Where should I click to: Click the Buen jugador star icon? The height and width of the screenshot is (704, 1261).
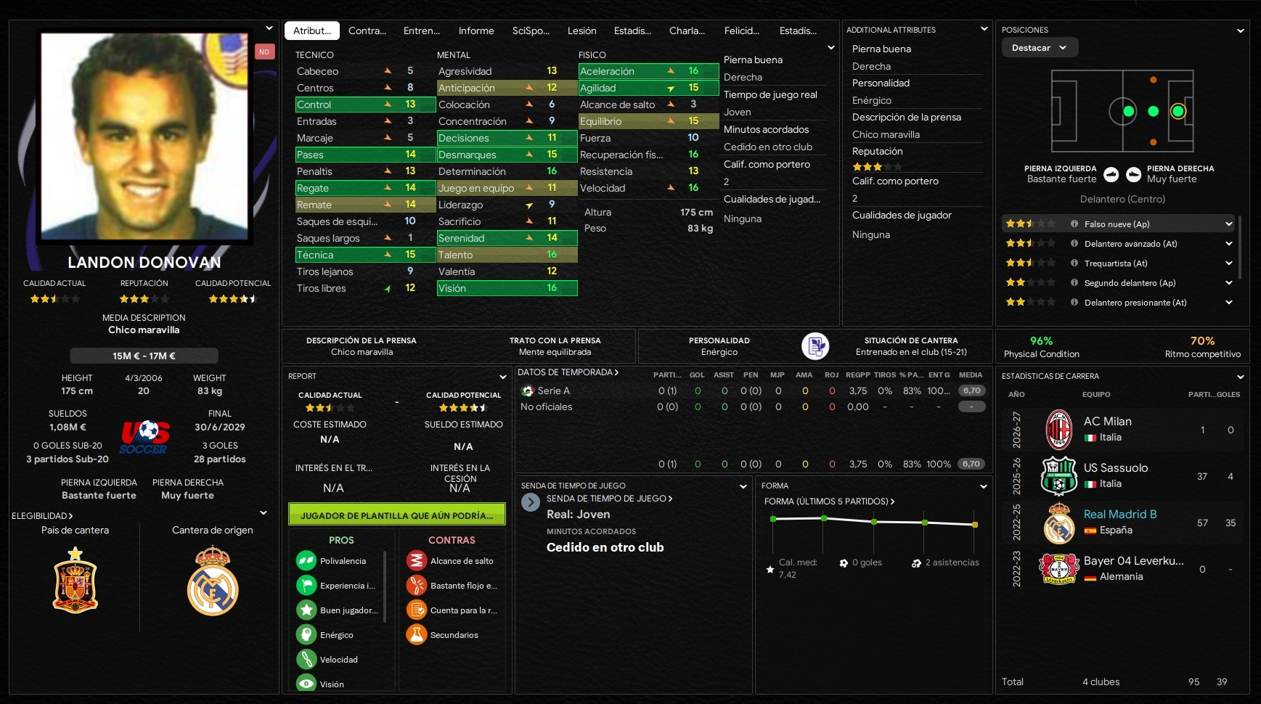[306, 610]
